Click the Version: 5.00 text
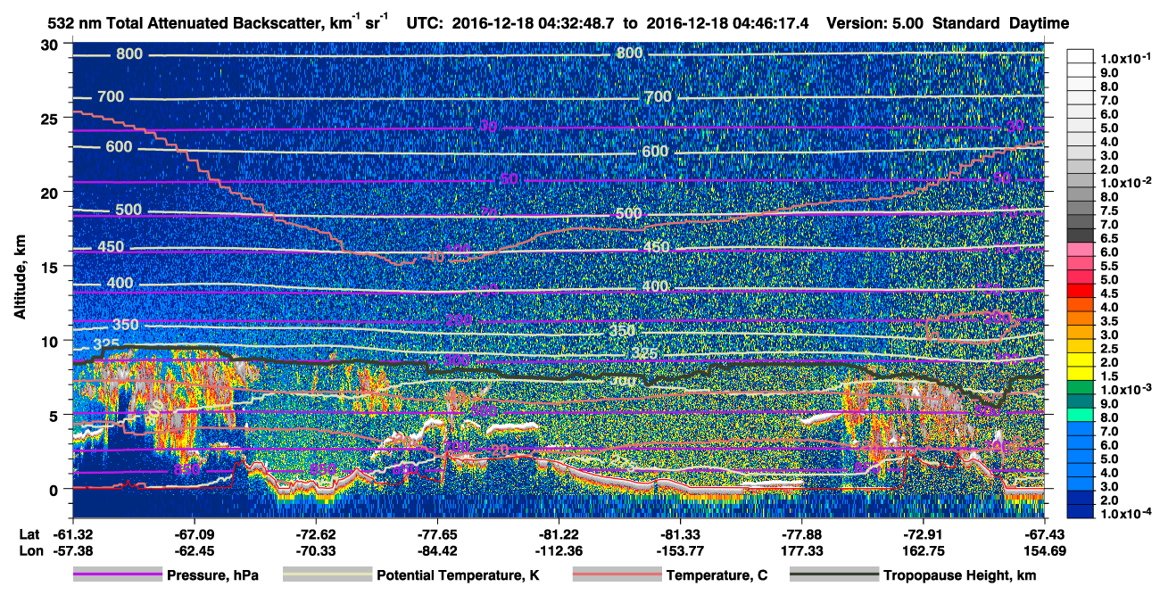1160x595 pixels. (x=877, y=23)
